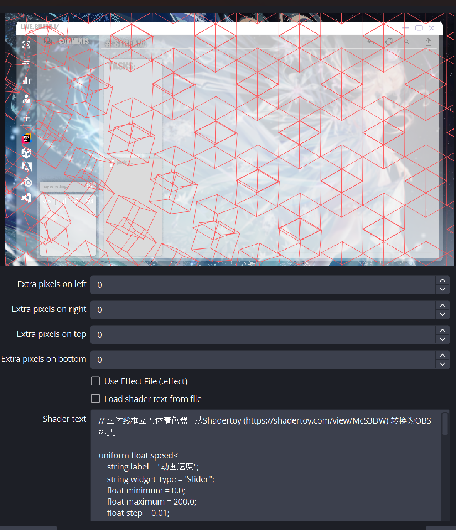Screen dimensions: 456x530
Task: Click the tag icon in the top toolbar
Action: [389, 42]
